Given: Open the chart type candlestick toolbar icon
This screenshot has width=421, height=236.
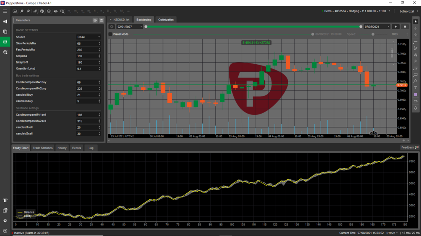Looking at the screenshot, I should pos(35,11).
